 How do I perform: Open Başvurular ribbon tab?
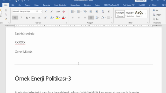pos(47,5)
